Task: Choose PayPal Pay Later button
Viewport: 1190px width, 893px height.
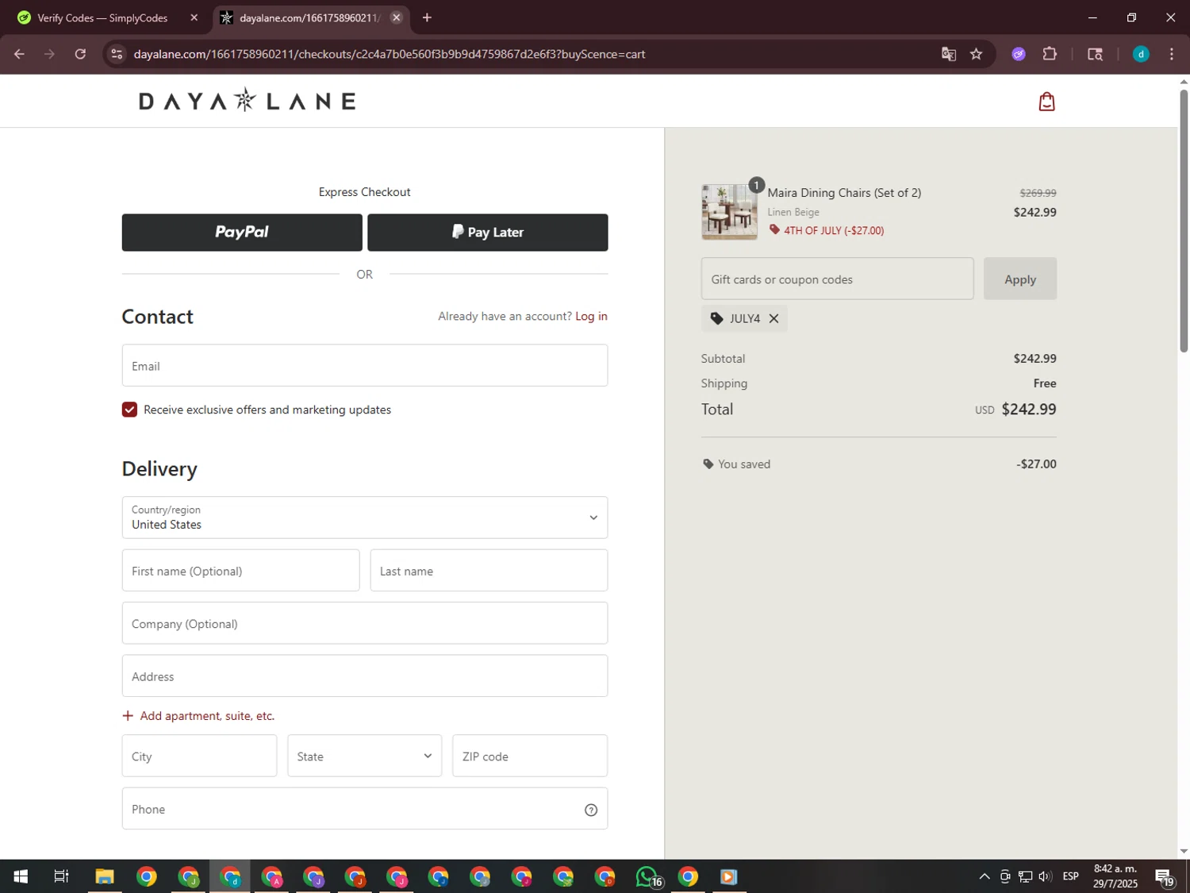Action: 488,232
